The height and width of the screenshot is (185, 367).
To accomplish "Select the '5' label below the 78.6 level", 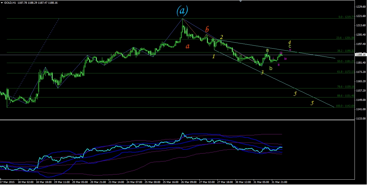I will pos(295,94).
